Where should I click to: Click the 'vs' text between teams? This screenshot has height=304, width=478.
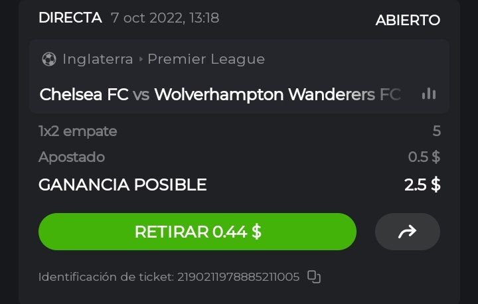click(141, 94)
